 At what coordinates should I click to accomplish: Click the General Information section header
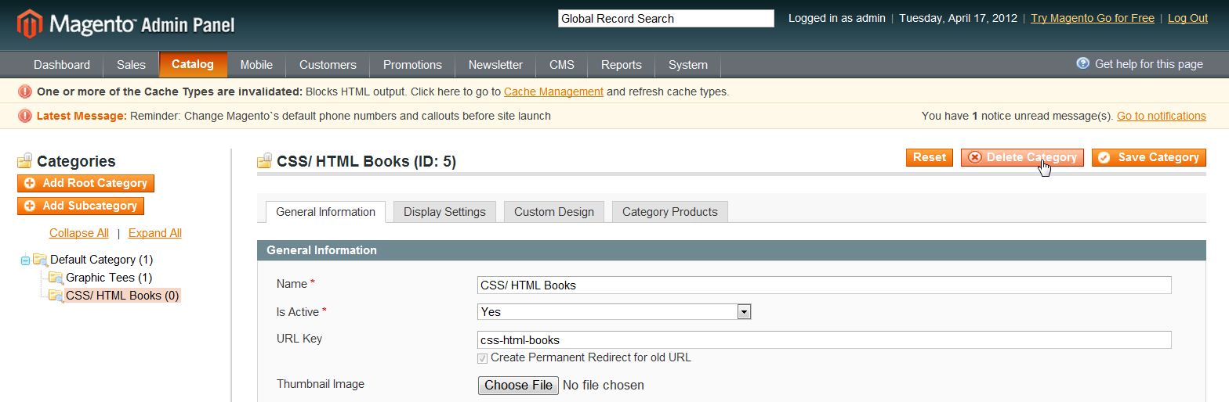(x=731, y=250)
